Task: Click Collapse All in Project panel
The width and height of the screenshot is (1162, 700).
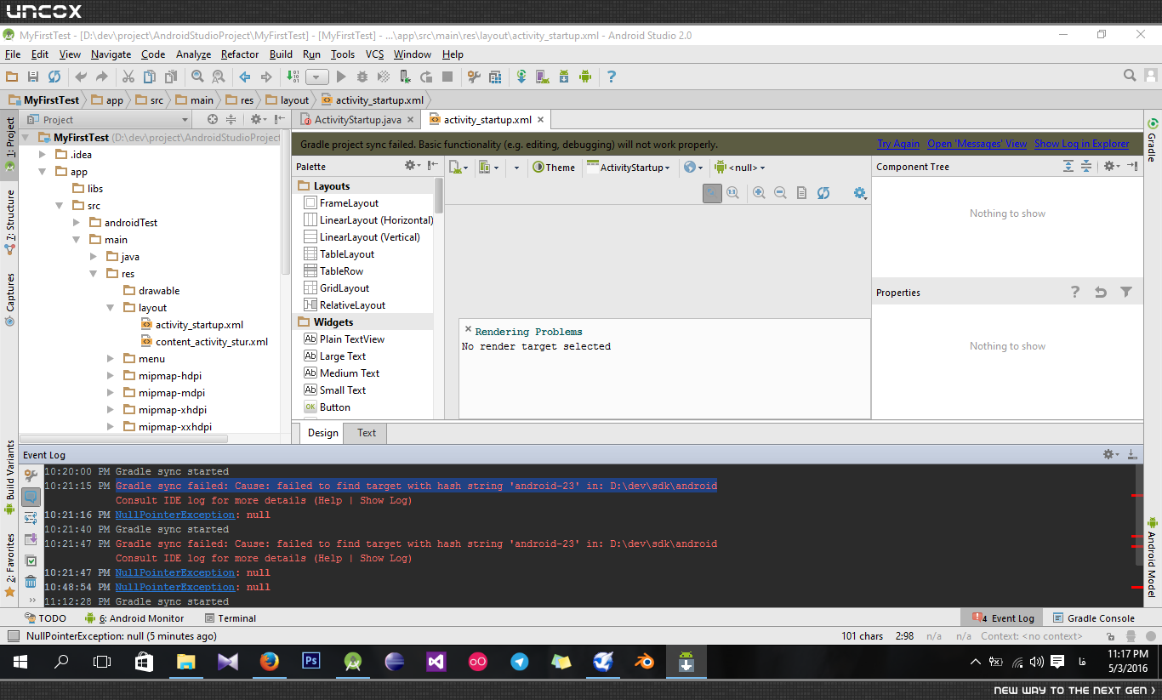Action: [231, 120]
